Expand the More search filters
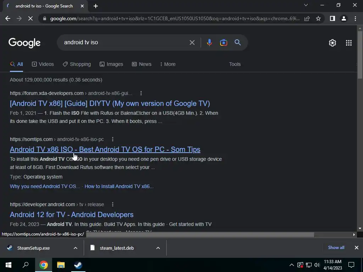Screen dimensions: 363x272 pyautogui.click(x=168, y=64)
